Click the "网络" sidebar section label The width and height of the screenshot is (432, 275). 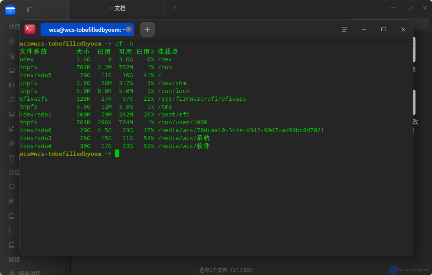[14, 260]
